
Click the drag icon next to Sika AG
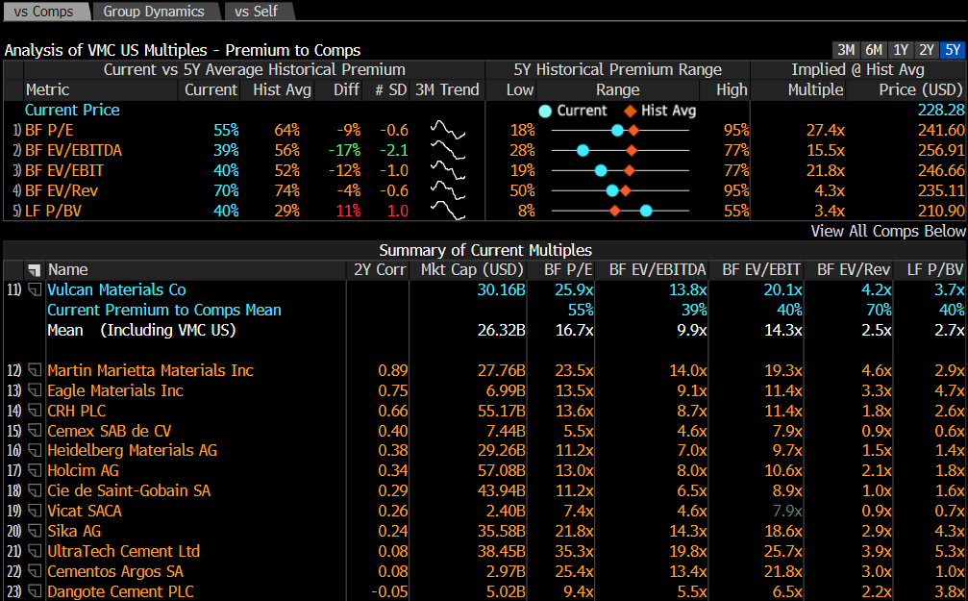tap(34, 531)
